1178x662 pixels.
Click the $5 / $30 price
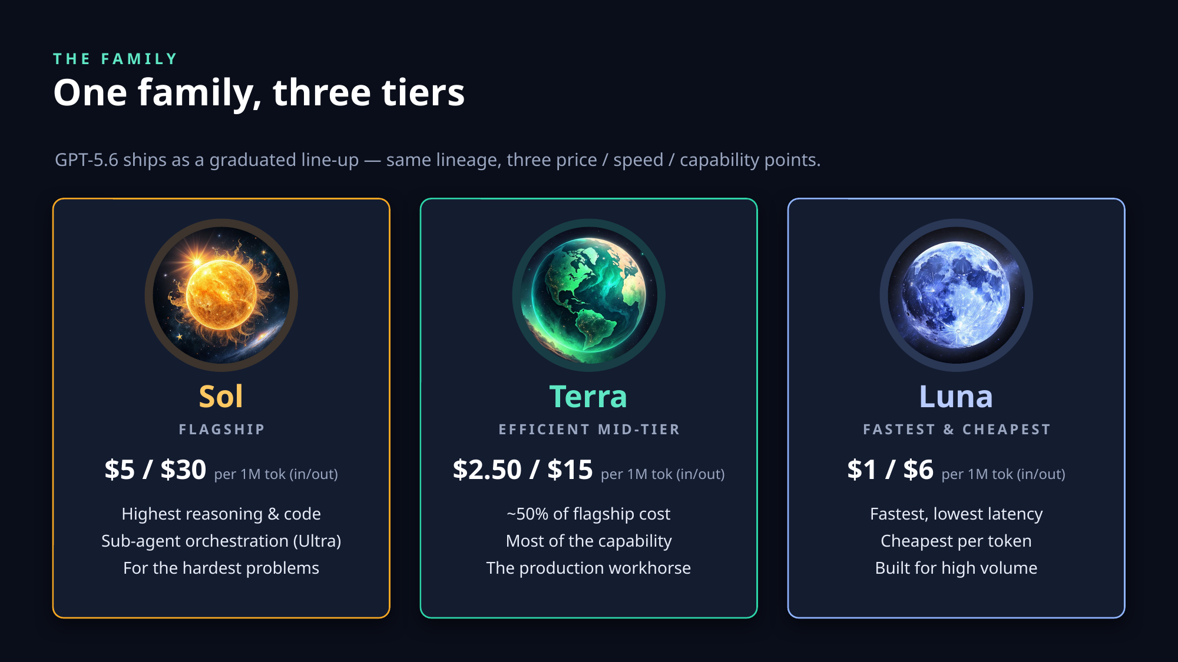pos(155,470)
